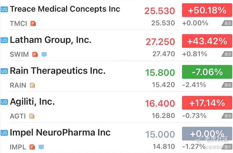Screen dimensions: 233x153
Task: Open the note icon beside RAIN
Action: pyautogui.click(x=32, y=85)
